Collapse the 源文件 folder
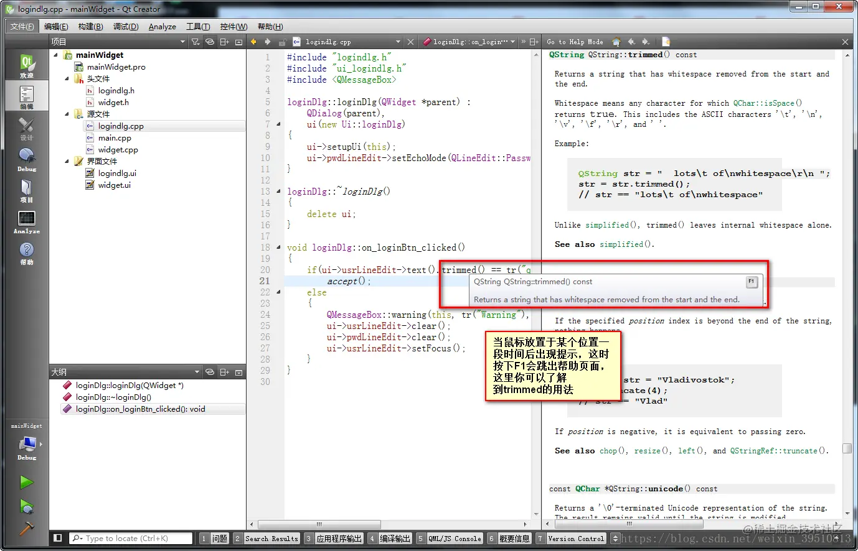 click(67, 114)
